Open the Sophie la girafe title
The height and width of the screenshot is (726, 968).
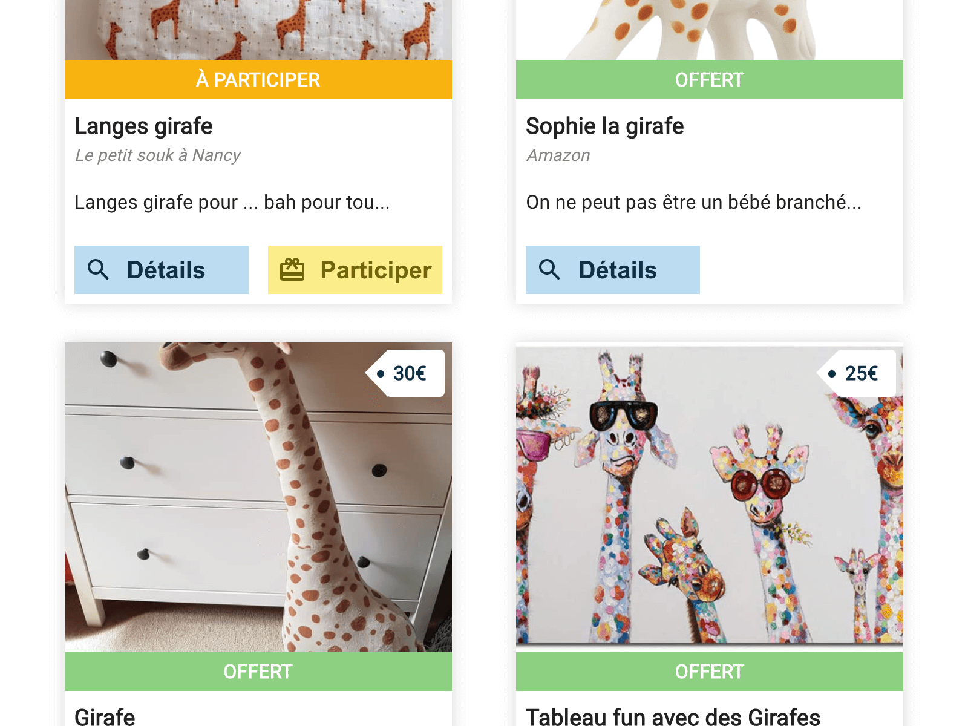coord(605,126)
